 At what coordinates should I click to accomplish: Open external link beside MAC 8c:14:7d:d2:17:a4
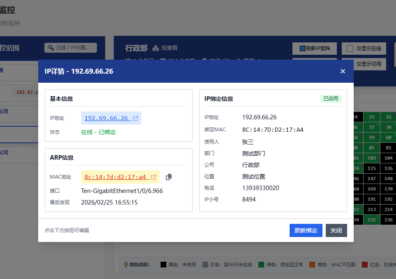(x=154, y=177)
